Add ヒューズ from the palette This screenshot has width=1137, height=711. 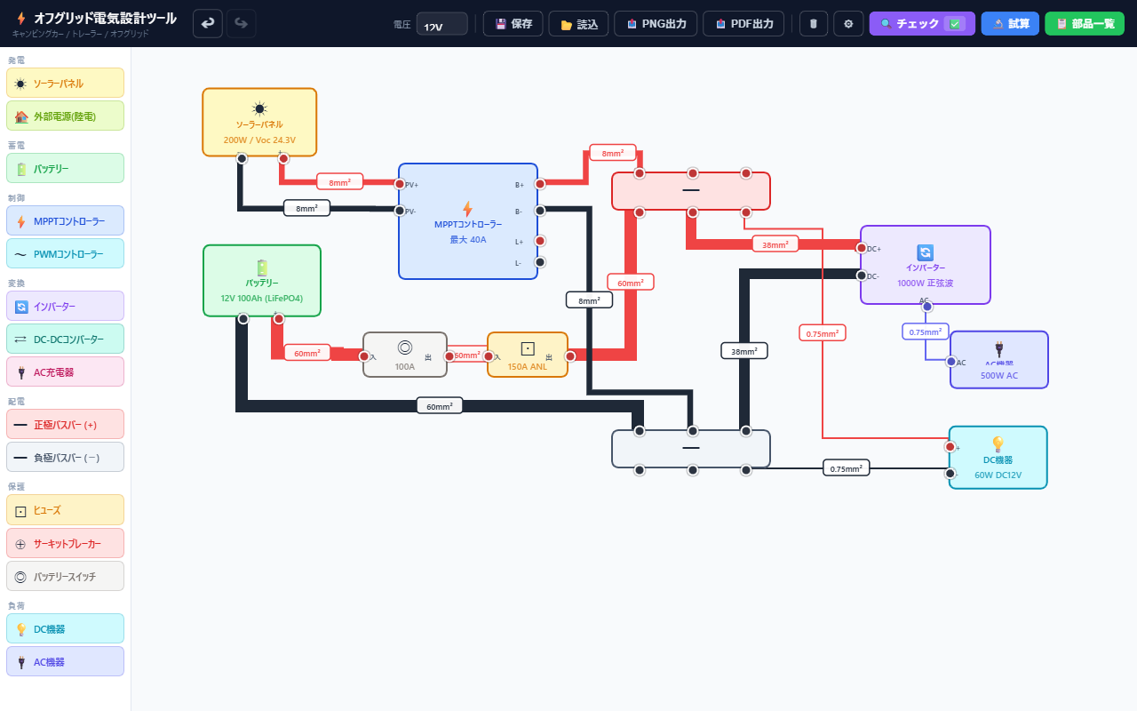tap(65, 510)
